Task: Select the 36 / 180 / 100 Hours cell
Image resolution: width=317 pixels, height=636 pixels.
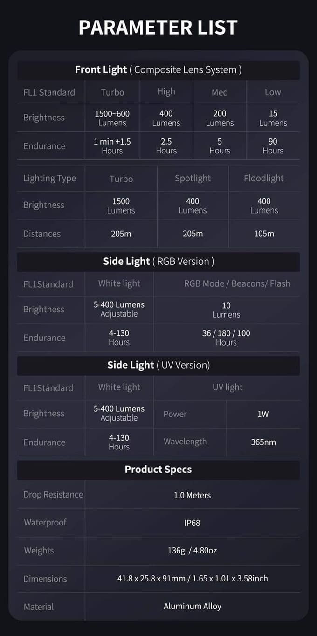Action: tap(226, 338)
